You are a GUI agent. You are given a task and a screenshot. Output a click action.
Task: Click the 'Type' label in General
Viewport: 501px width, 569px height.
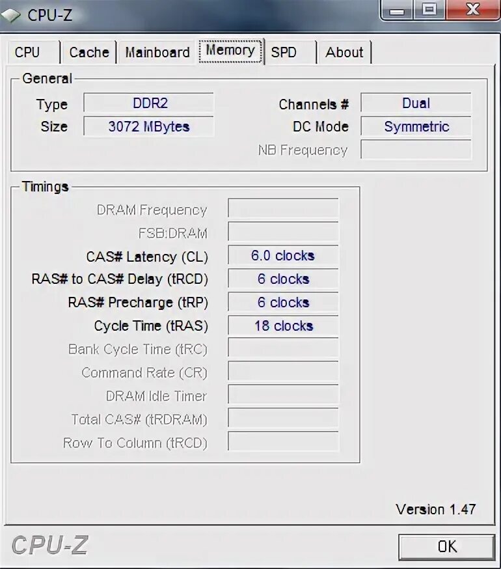click(52, 105)
